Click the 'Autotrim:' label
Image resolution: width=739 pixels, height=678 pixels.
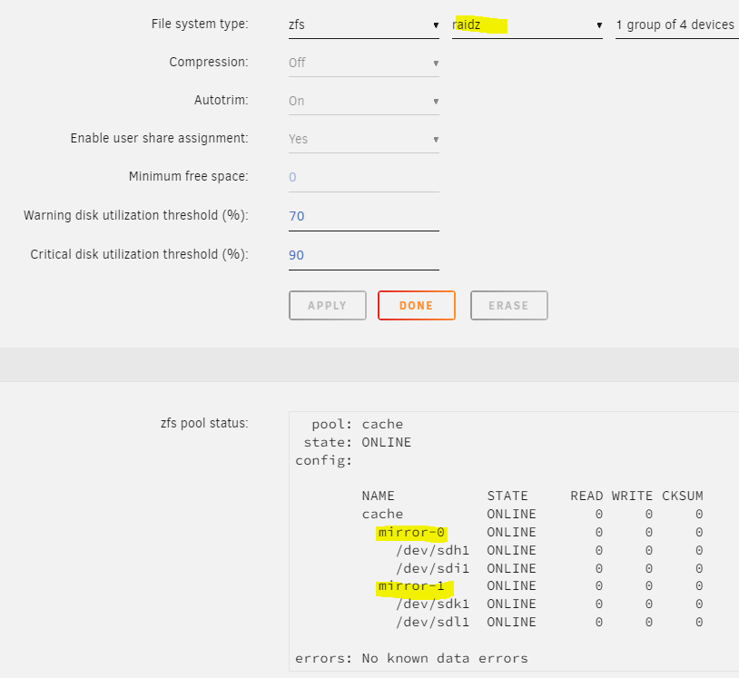(221, 101)
